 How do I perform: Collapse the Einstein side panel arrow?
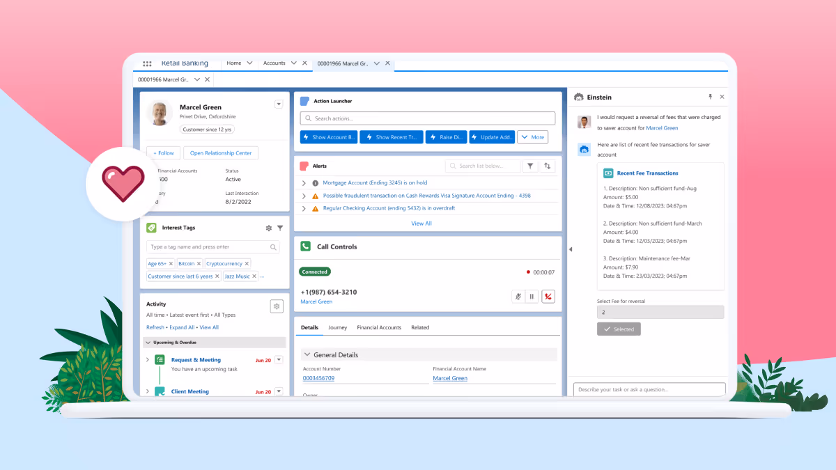(x=571, y=249)
